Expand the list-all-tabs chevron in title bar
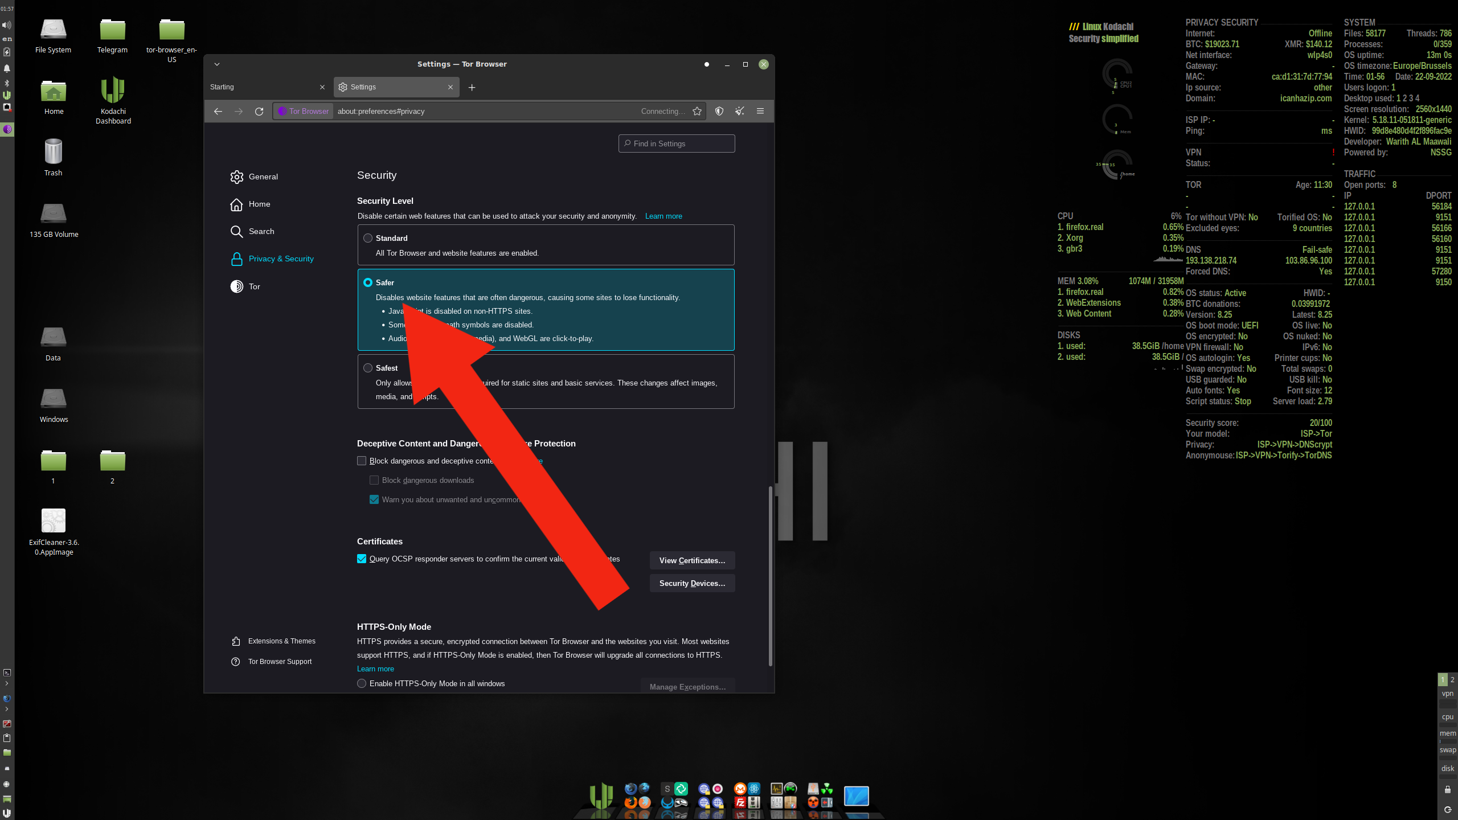The height and width of the screenshot is (820, 1458). tap(217, 64)
